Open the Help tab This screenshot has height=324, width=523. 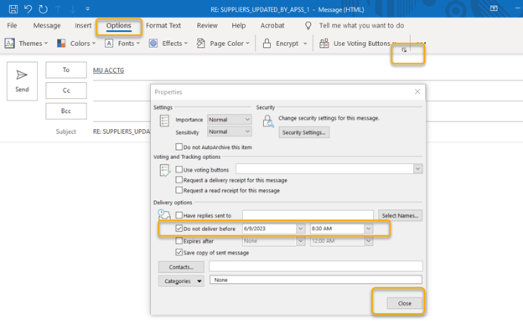coord(239,25)
